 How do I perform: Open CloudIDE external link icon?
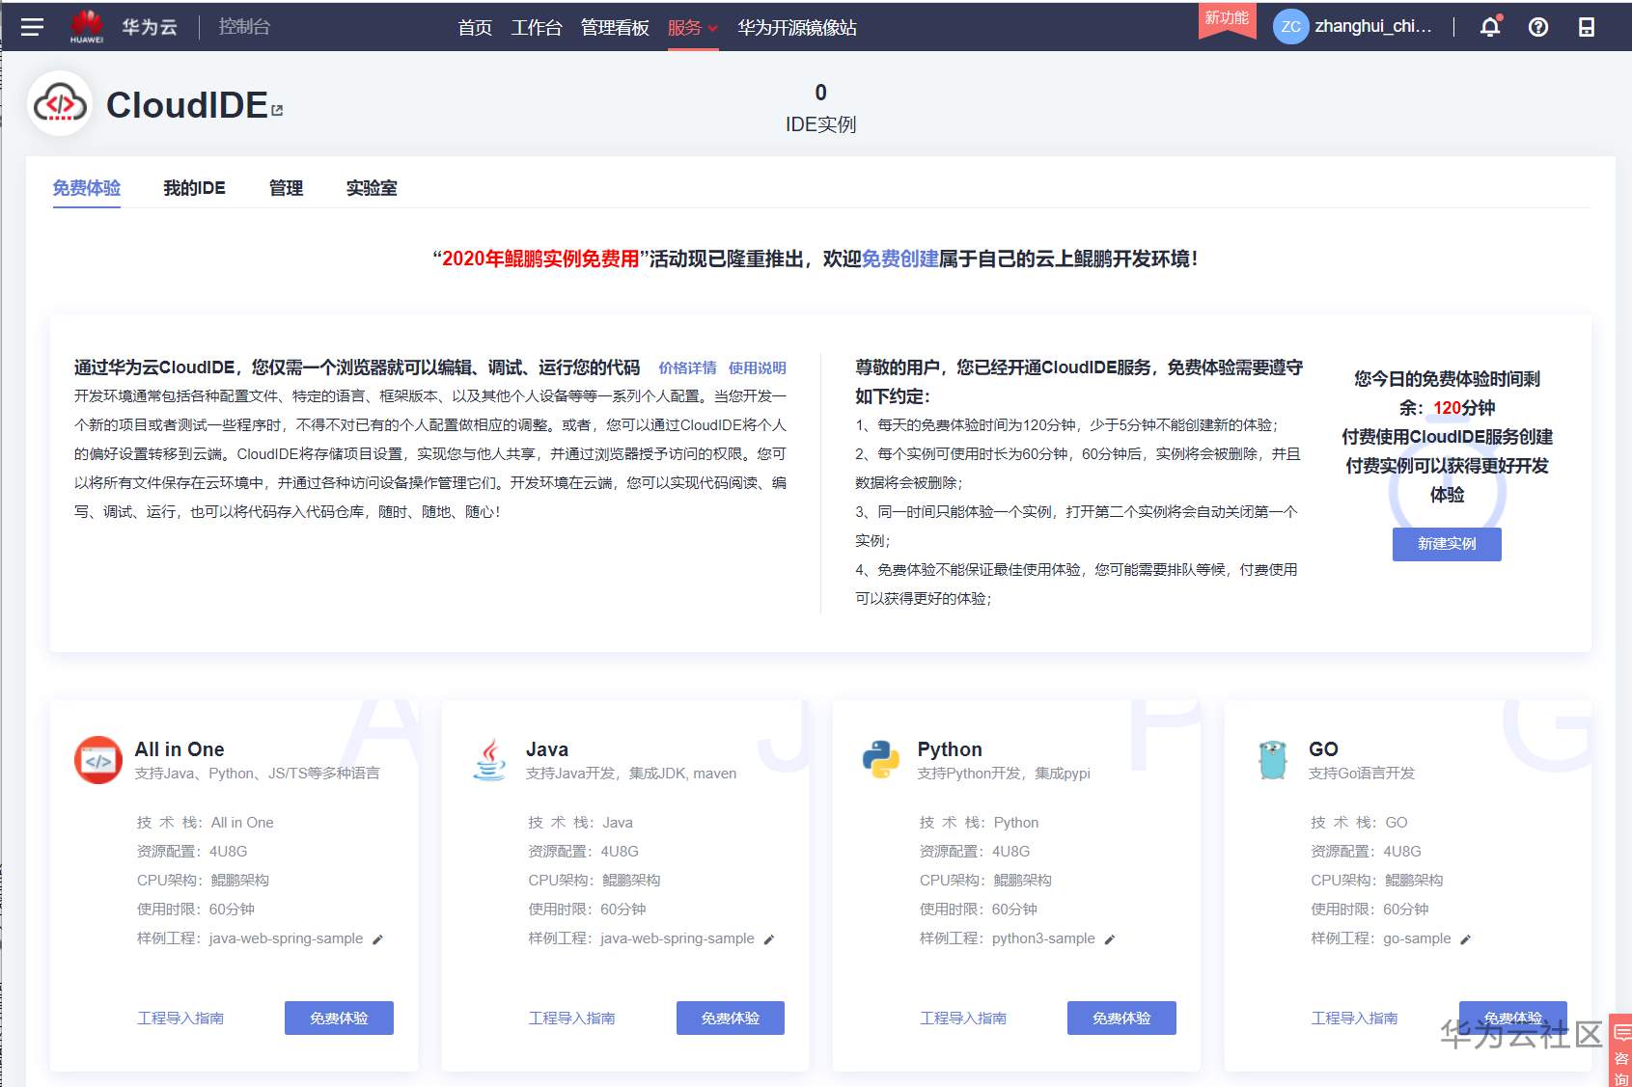tap(278, 110)
